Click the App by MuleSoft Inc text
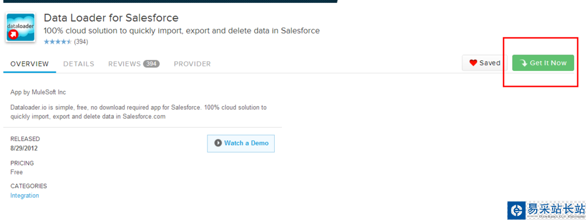 pos(38,92)
